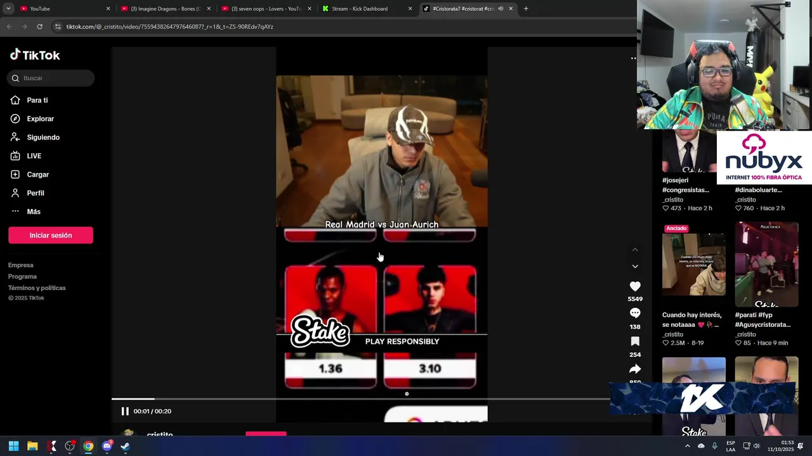Screen dimensions: 812x456
Task: Switch to the YouTube tab
Action: [x=63, y=8]
